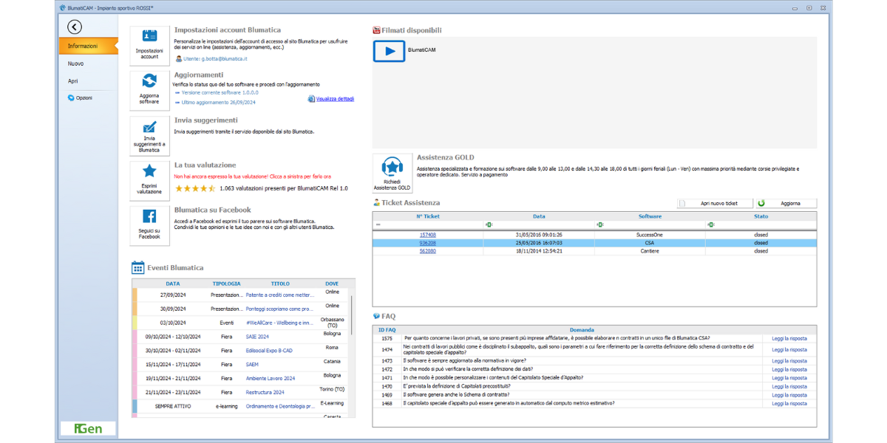Click the FAQ section icon
Viewport: 887px width, 443px height.
pyautogui.click(x=376, y=316)
